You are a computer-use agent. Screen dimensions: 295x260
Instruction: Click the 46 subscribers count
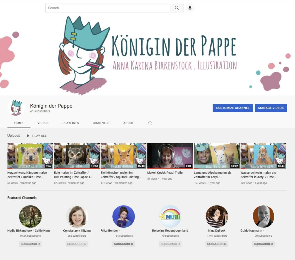click(x=40, y=111)
